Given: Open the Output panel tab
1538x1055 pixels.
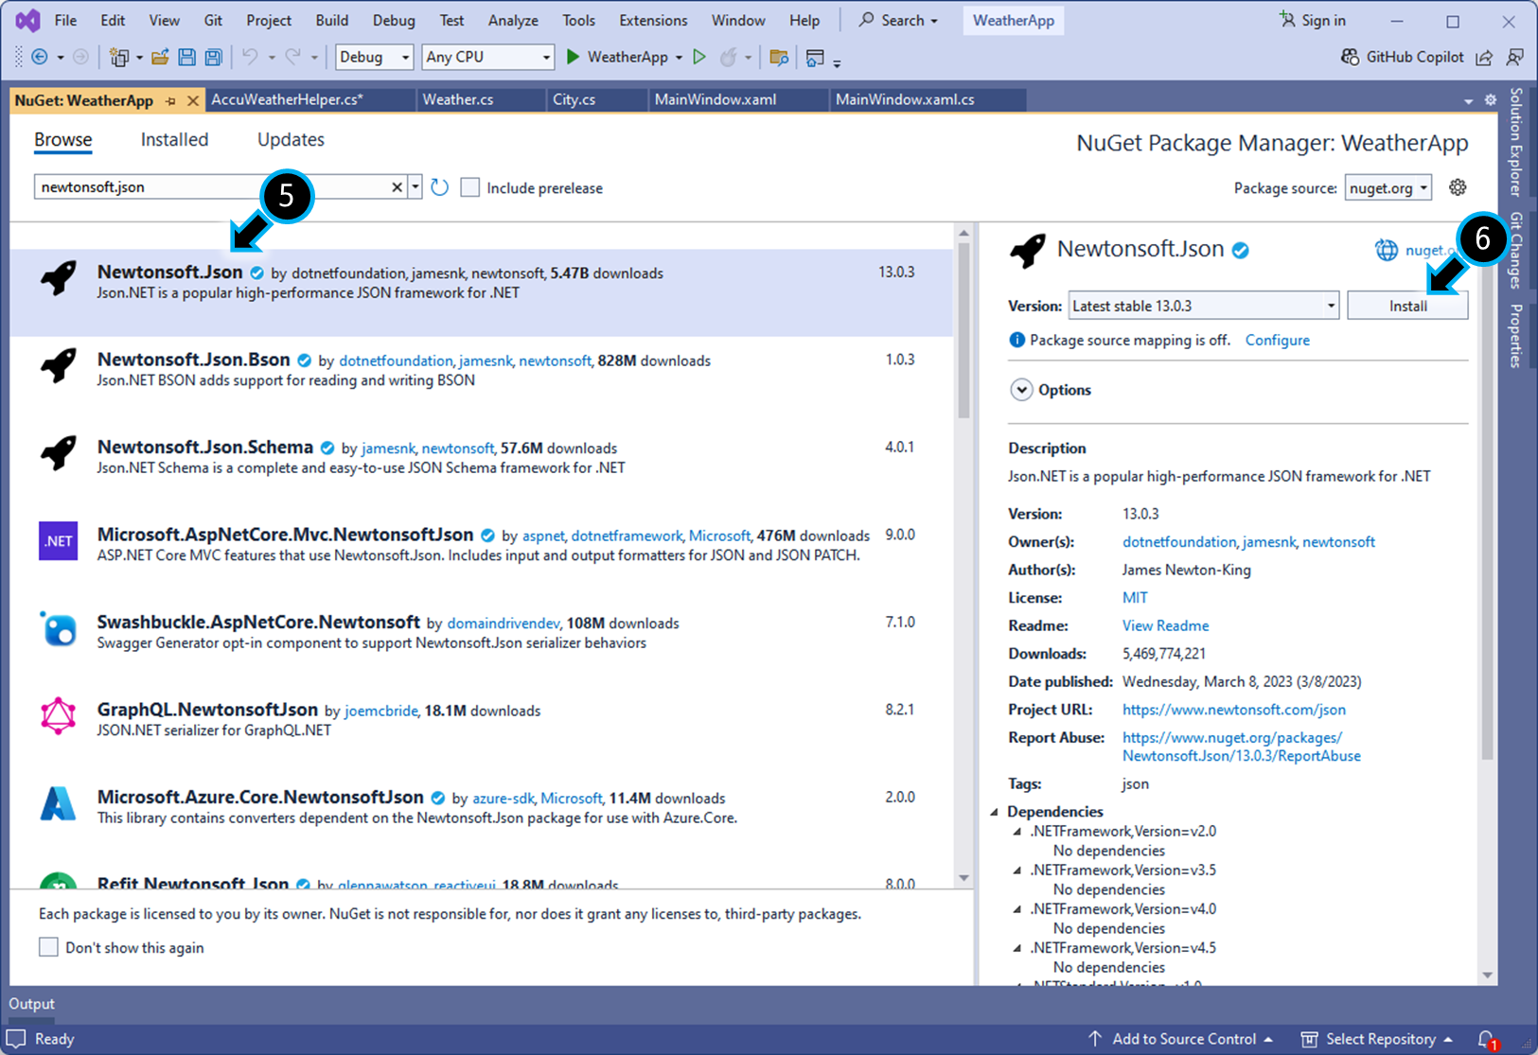Looking at the screenshot, I should point(31,1003).
